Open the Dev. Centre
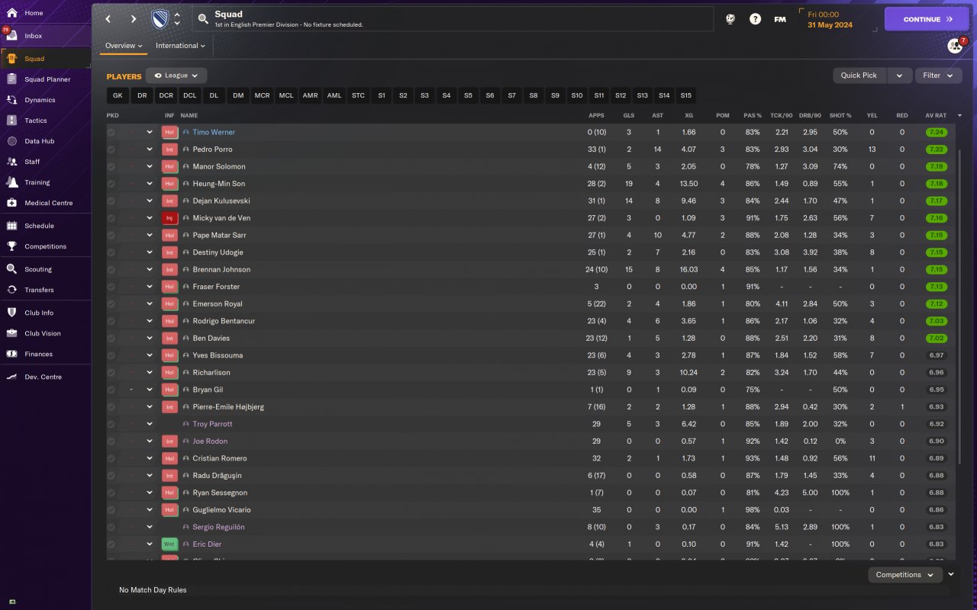Image resolution: width=977 pixels, height=610 pixels. [46, 377]
